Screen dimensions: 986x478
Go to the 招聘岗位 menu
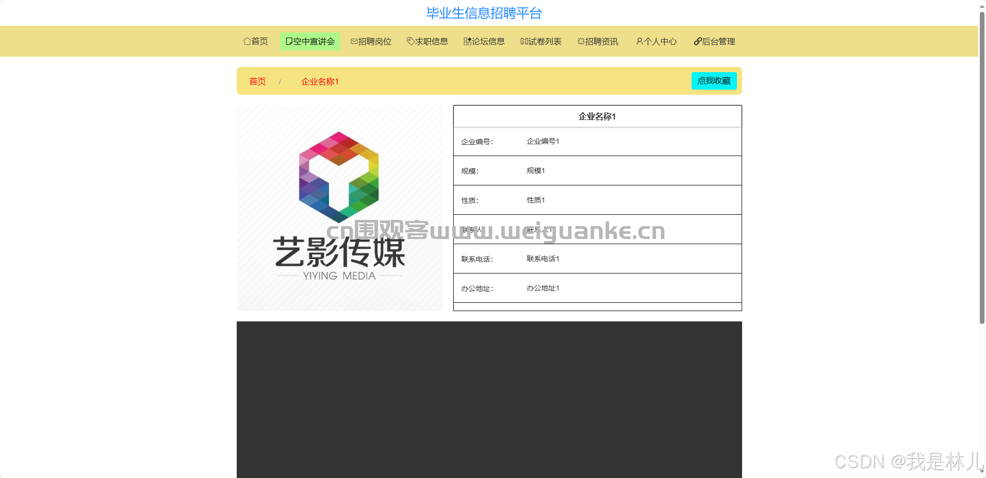point(371,41)
